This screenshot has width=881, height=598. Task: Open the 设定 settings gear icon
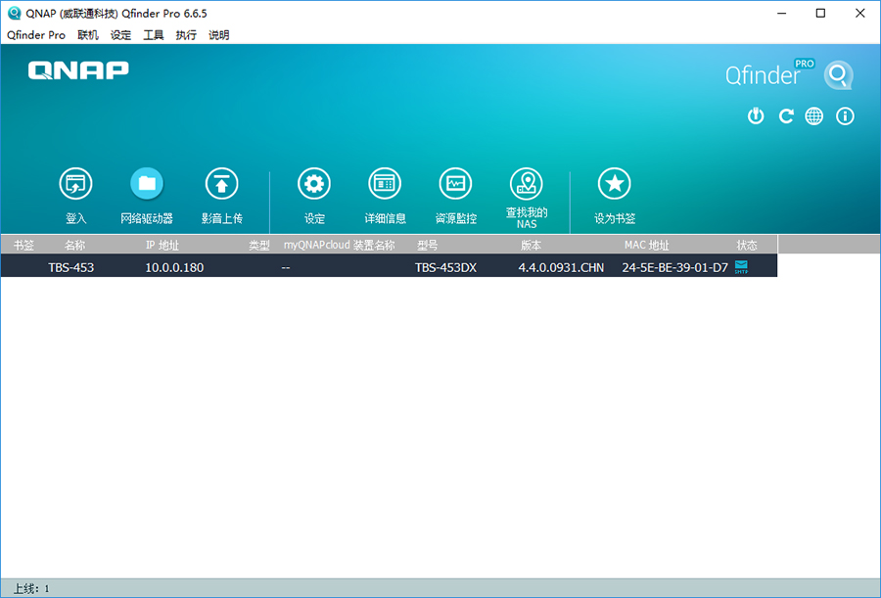point(313,184)
